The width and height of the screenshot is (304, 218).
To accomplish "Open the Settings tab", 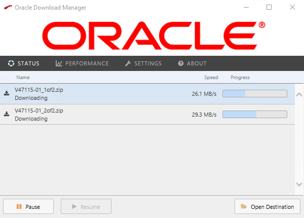I will pyautogui.click(x=143, y=63).
